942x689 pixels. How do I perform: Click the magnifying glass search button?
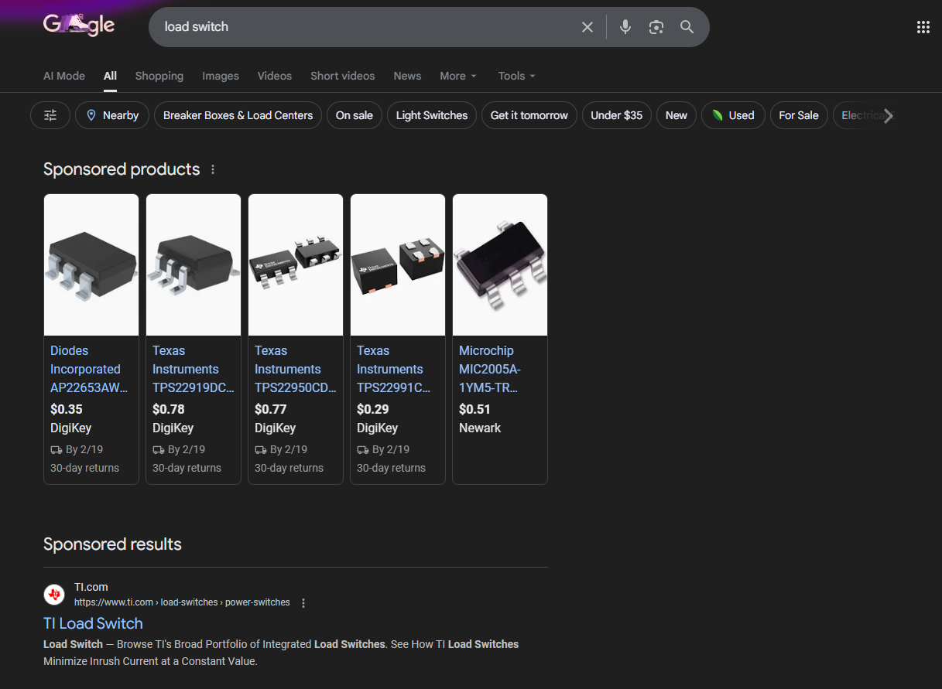click(x=687, y=27)
